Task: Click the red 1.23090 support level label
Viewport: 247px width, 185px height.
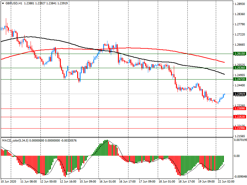Action: (240, 109)
